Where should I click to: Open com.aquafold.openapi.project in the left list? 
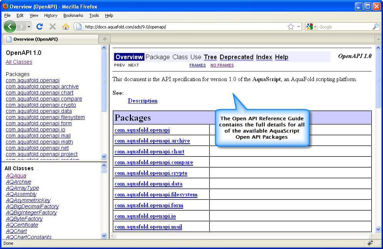[x=41, y=154]
